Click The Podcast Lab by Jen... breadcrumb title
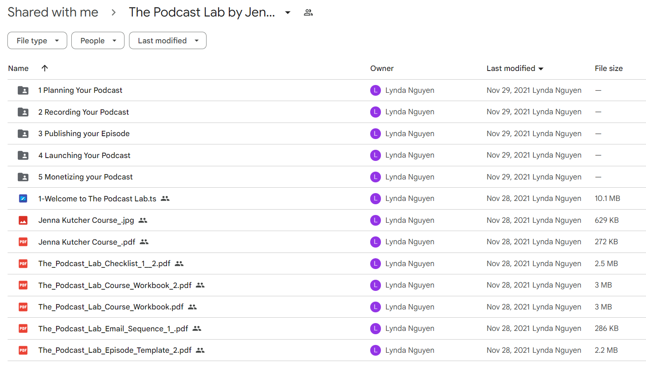Viewport: 646px width, 373px height. click(x=202, y=12)
